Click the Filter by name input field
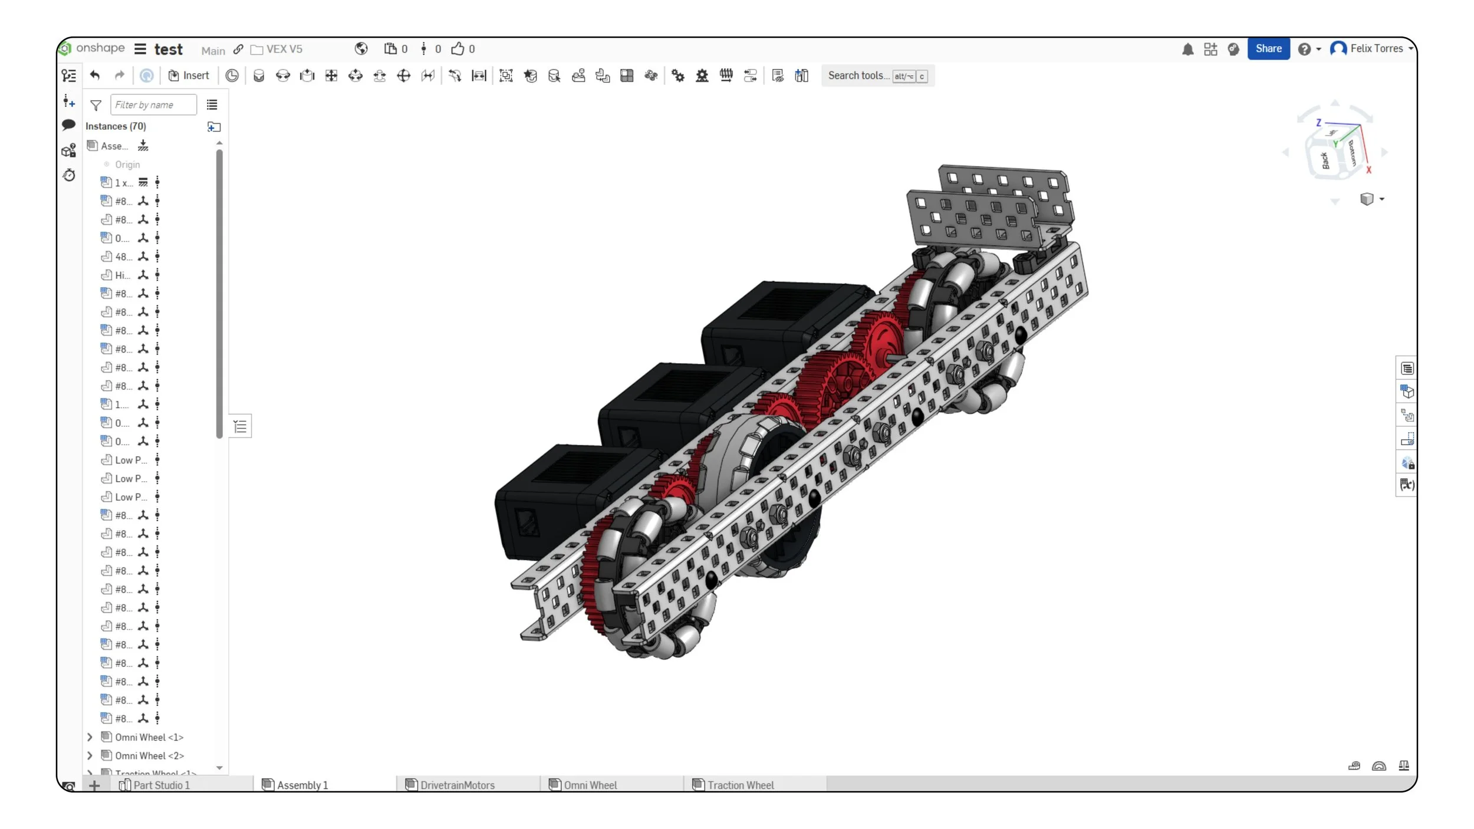Image resolution: width=1474 pixels, height=829 pixels. 153,105
